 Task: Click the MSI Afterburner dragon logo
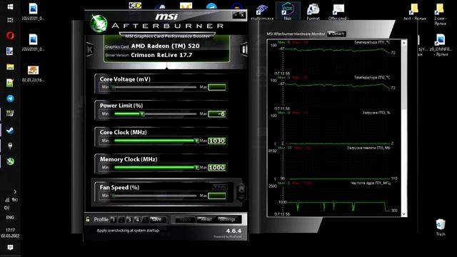pyautogui.click(x=99, y=23)
